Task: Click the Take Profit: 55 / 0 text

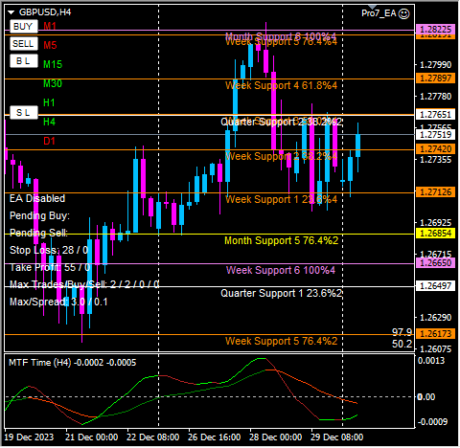Action: (50, 267)
